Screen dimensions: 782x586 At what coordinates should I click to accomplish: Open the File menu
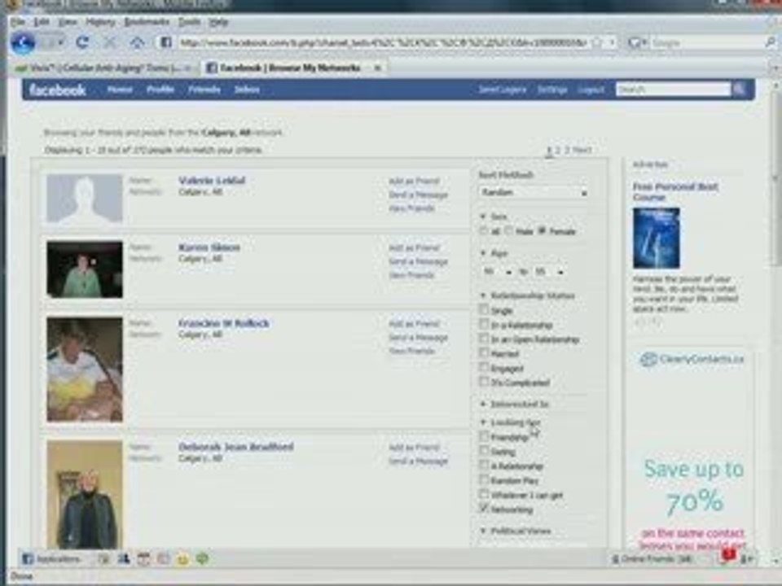click(x=17, y=22)
